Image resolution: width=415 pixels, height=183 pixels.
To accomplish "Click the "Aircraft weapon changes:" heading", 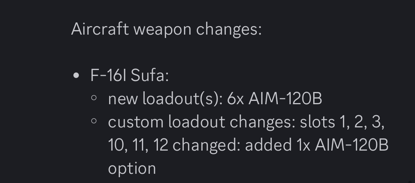I will pyautogui.click(x=166, y=29).
